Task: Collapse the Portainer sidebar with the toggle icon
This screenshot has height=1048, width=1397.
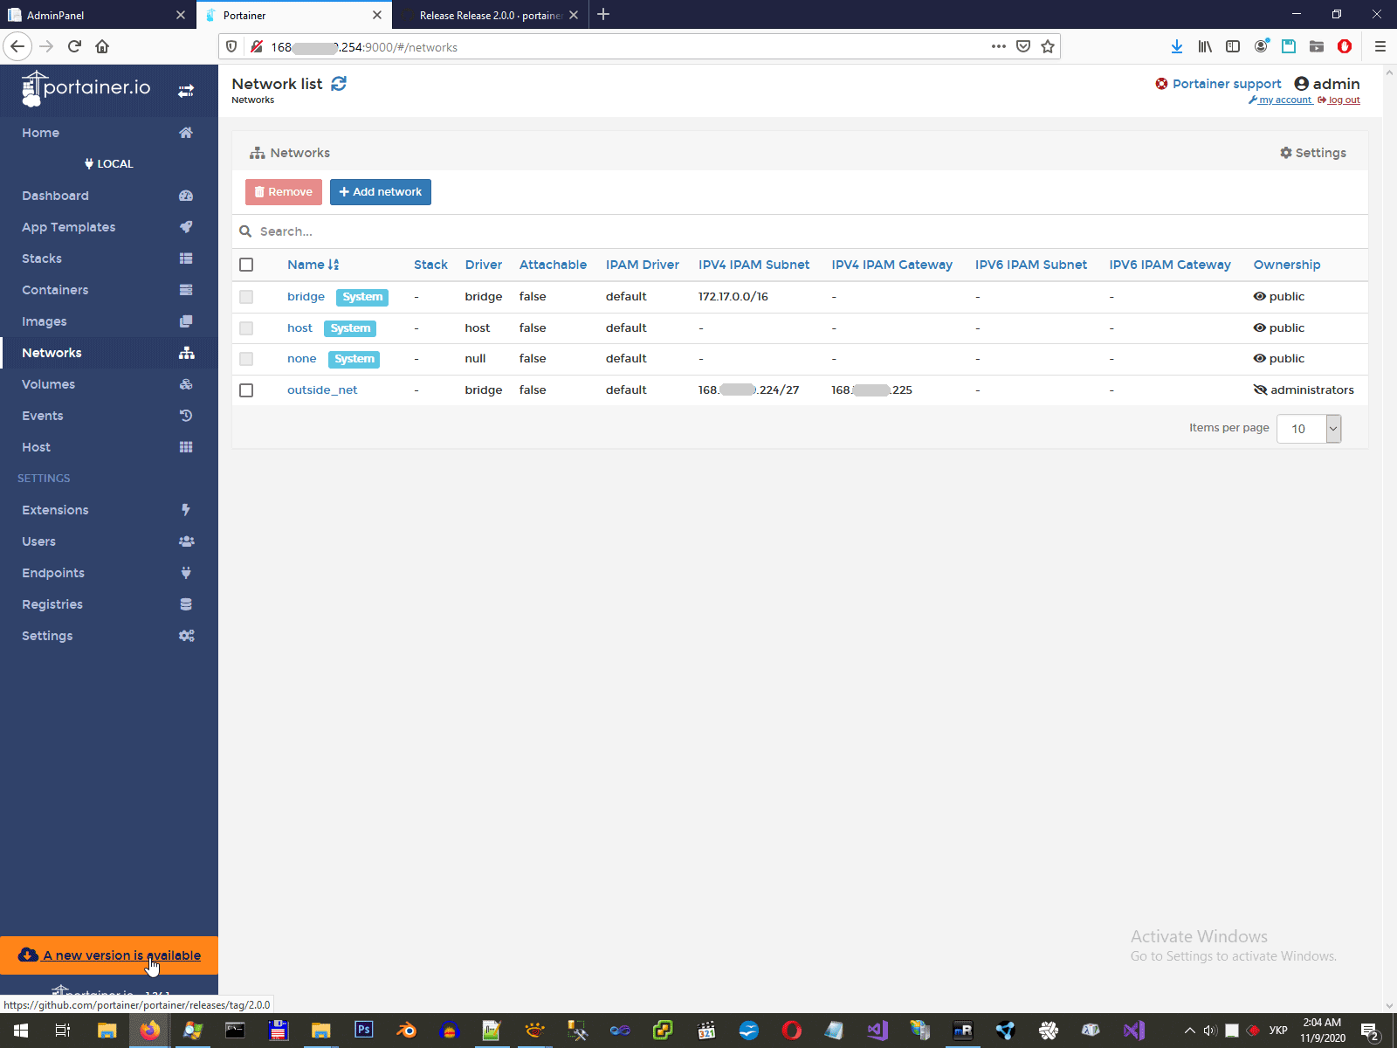Action: click(x=186, y=91)
